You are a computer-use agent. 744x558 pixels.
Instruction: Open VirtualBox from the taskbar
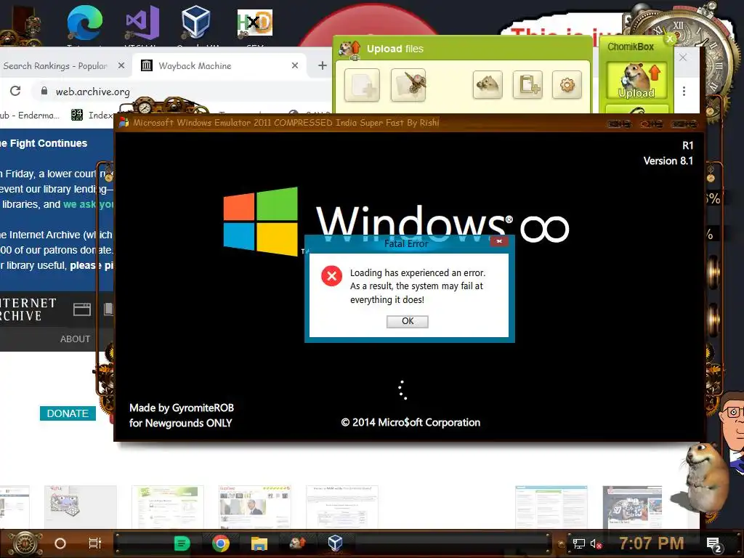[336, 543]
